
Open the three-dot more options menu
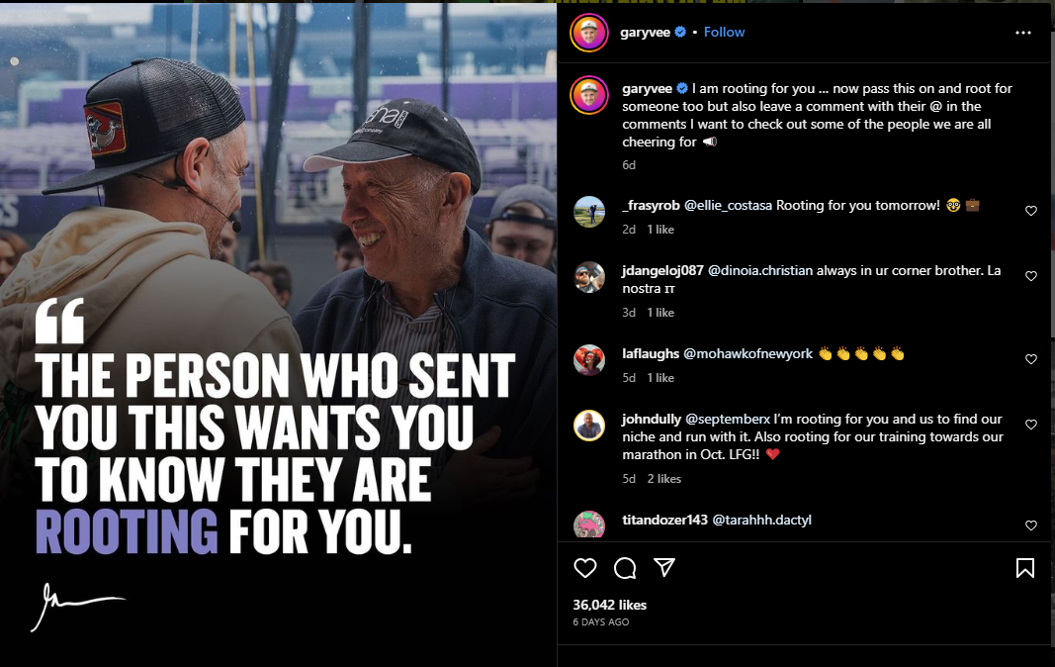click(1022, 33)
